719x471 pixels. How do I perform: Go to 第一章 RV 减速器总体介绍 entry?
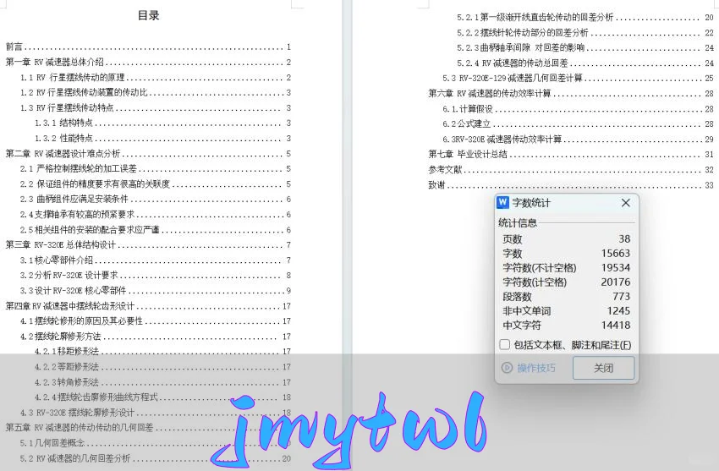tap(148, 62)
